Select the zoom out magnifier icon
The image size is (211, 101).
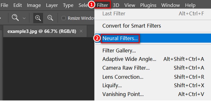tap(50, 18)
